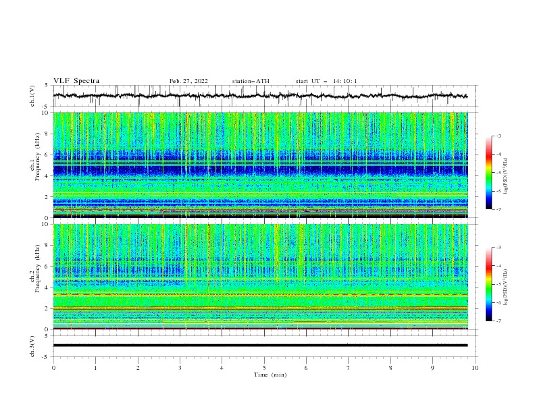Image resolution: width=535 pixels, height=413 pixels.
Task: Click the '-7' label on ch.2 colorbar
Action: (x=498, y=321)
